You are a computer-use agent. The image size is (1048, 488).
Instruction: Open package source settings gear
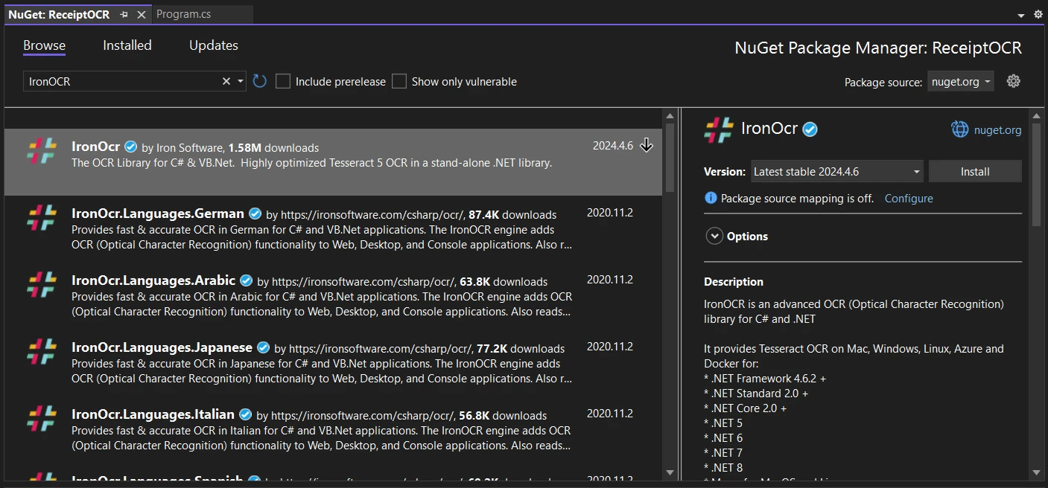1013,81
